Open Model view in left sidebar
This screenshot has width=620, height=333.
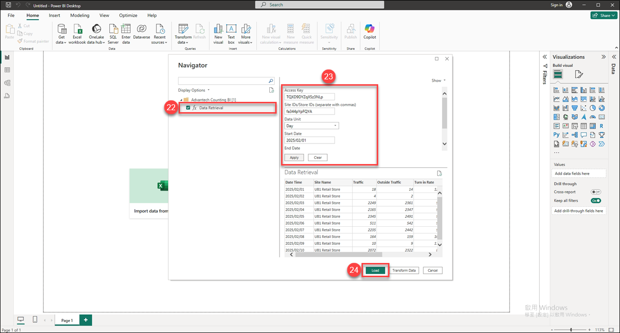click(x=7, y=83)
